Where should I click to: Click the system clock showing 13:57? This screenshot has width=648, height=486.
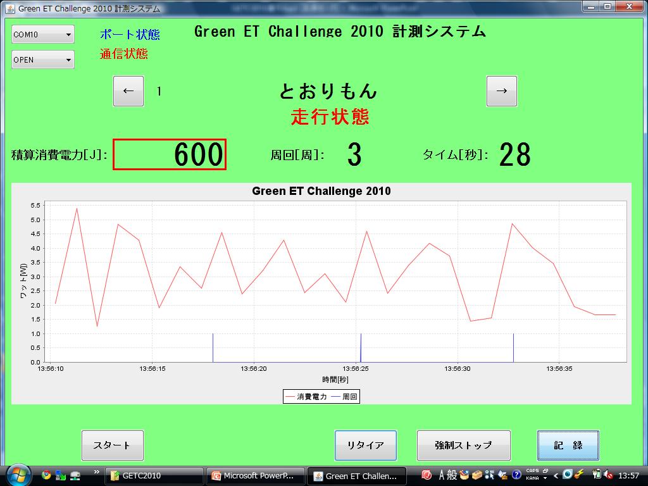click(x=628, y=476)
